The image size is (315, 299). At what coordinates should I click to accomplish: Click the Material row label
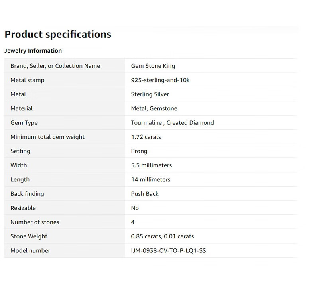coord(22,108)
